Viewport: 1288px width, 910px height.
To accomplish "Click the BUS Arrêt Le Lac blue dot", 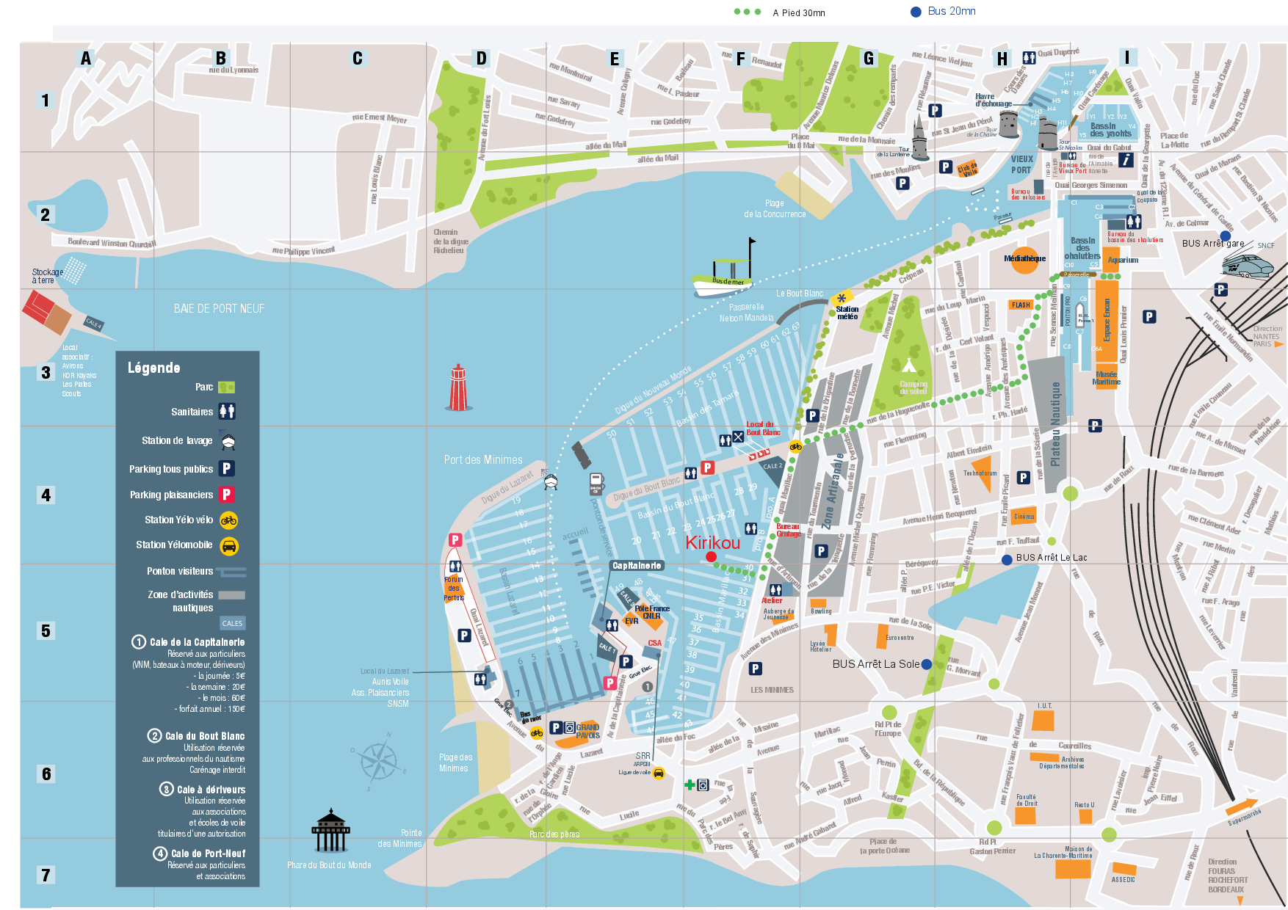I will [x=1007, y=559].
